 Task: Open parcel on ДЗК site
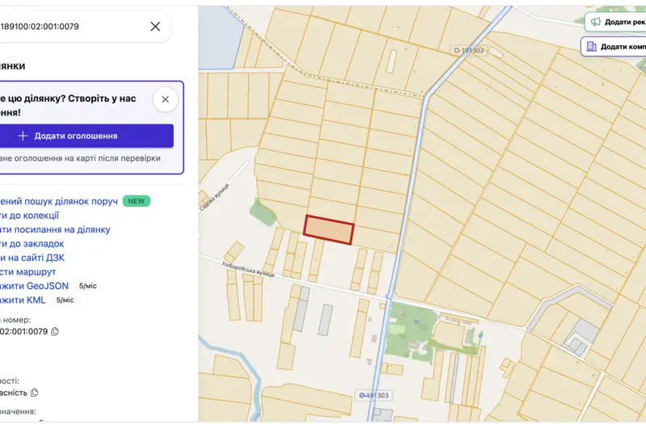(32, 258)
